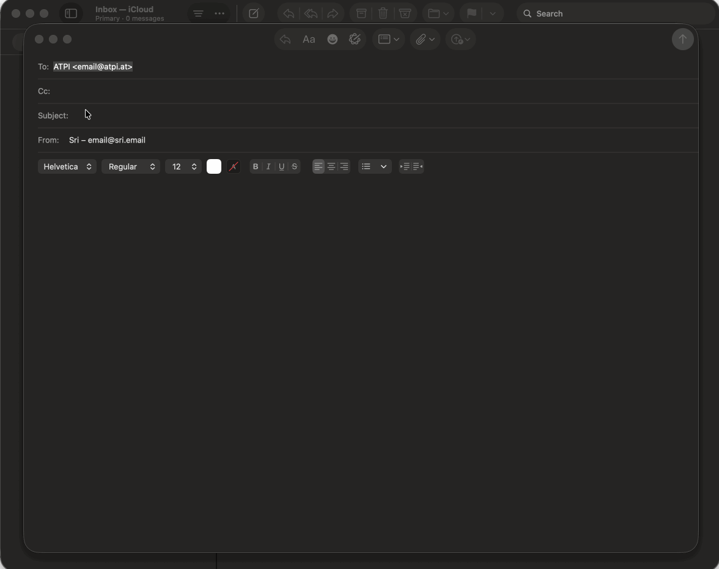Open the Writing Tools icon
Image resolution: width=719 pixels, height=569 pixels.
[355, 39]
